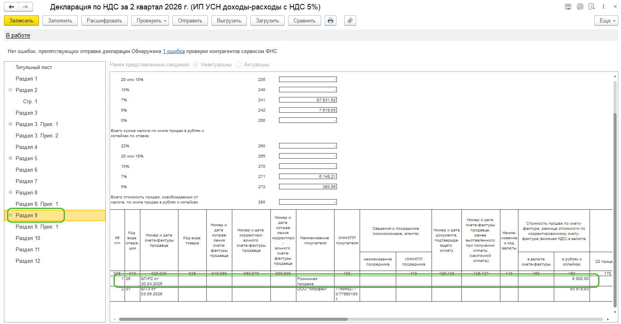Click the printer icon in the title bar
621x324 pixels.
click(580, 7)
